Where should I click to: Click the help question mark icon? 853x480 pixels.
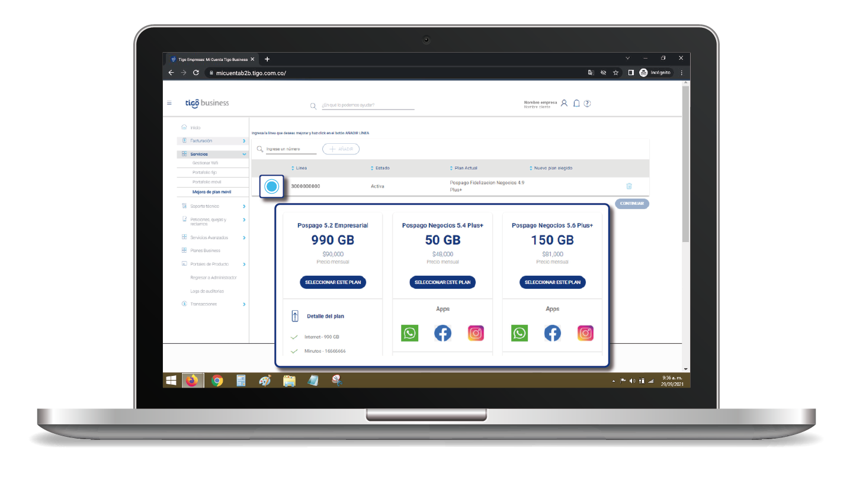pyautogui.click(x=587, y=104)
